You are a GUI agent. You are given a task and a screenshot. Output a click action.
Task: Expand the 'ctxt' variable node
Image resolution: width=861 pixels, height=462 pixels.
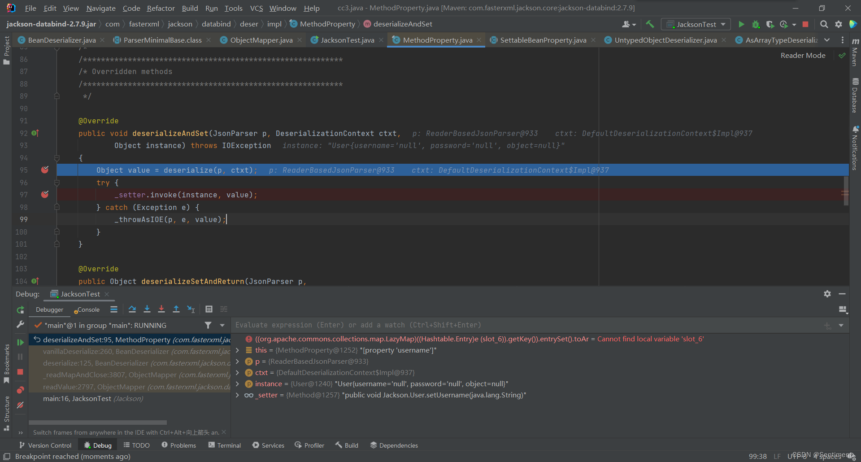click(237, 372)
